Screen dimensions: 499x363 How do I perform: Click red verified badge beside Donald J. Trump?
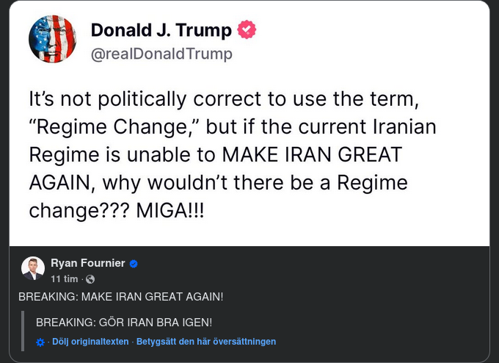click(x=247, y=31)
